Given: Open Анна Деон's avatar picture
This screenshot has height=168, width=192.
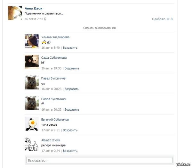Looking at the screenshot, I should click(x=15, y=13).
